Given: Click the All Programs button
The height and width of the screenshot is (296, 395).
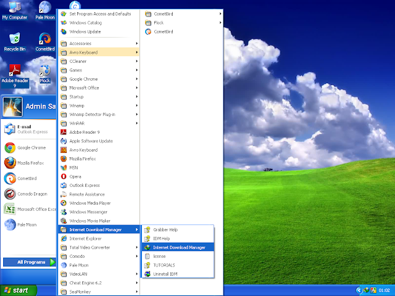Looking at the screenshot, I should (30, 262).
